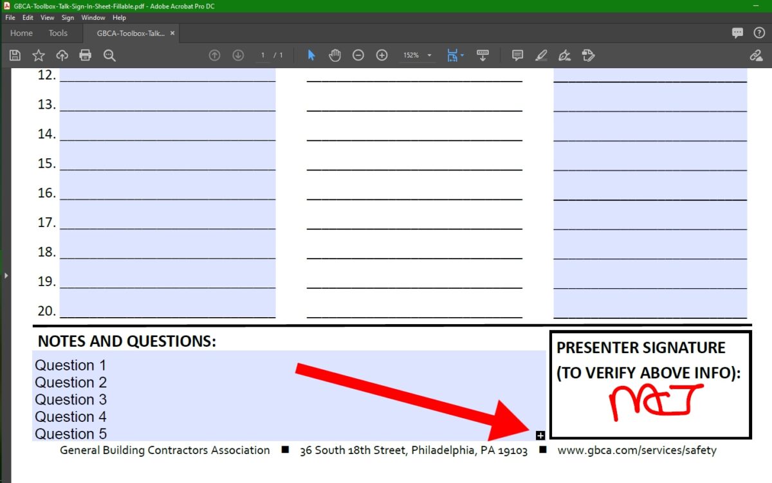
Task: Save the PDF using the disk icon
Action: (x=15, y=55)
